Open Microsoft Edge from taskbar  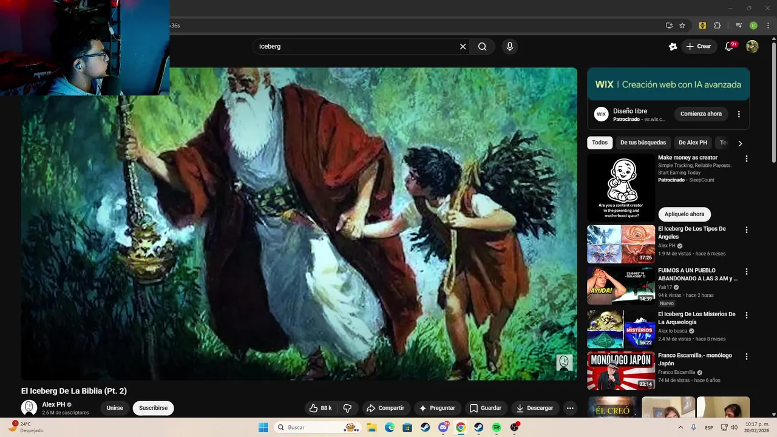click(390, 427)
